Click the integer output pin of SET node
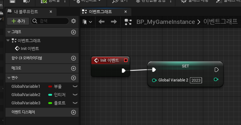 tap(216, 79)
